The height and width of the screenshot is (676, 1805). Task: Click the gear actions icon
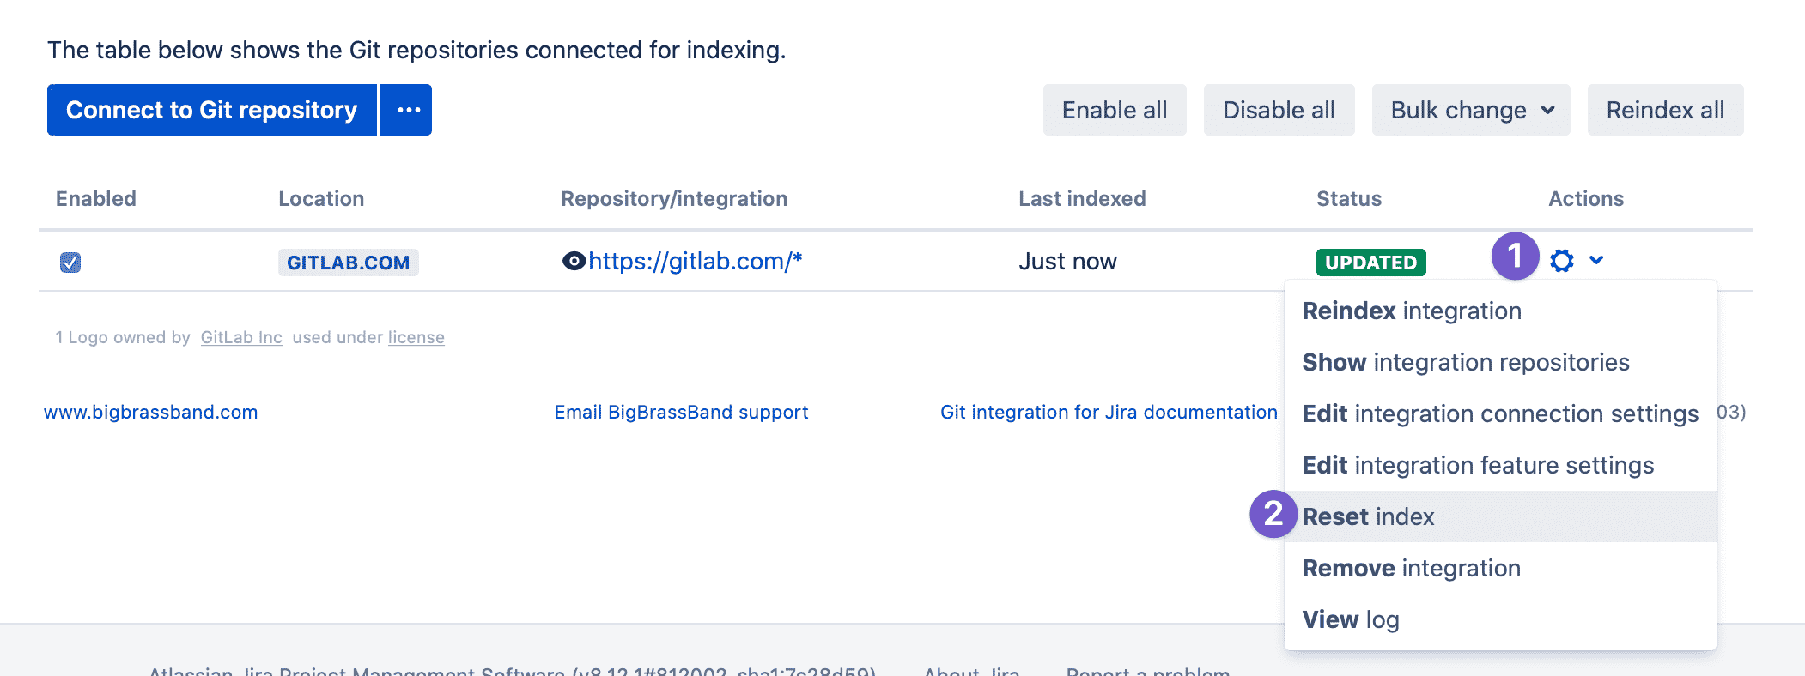(1561, 261)
